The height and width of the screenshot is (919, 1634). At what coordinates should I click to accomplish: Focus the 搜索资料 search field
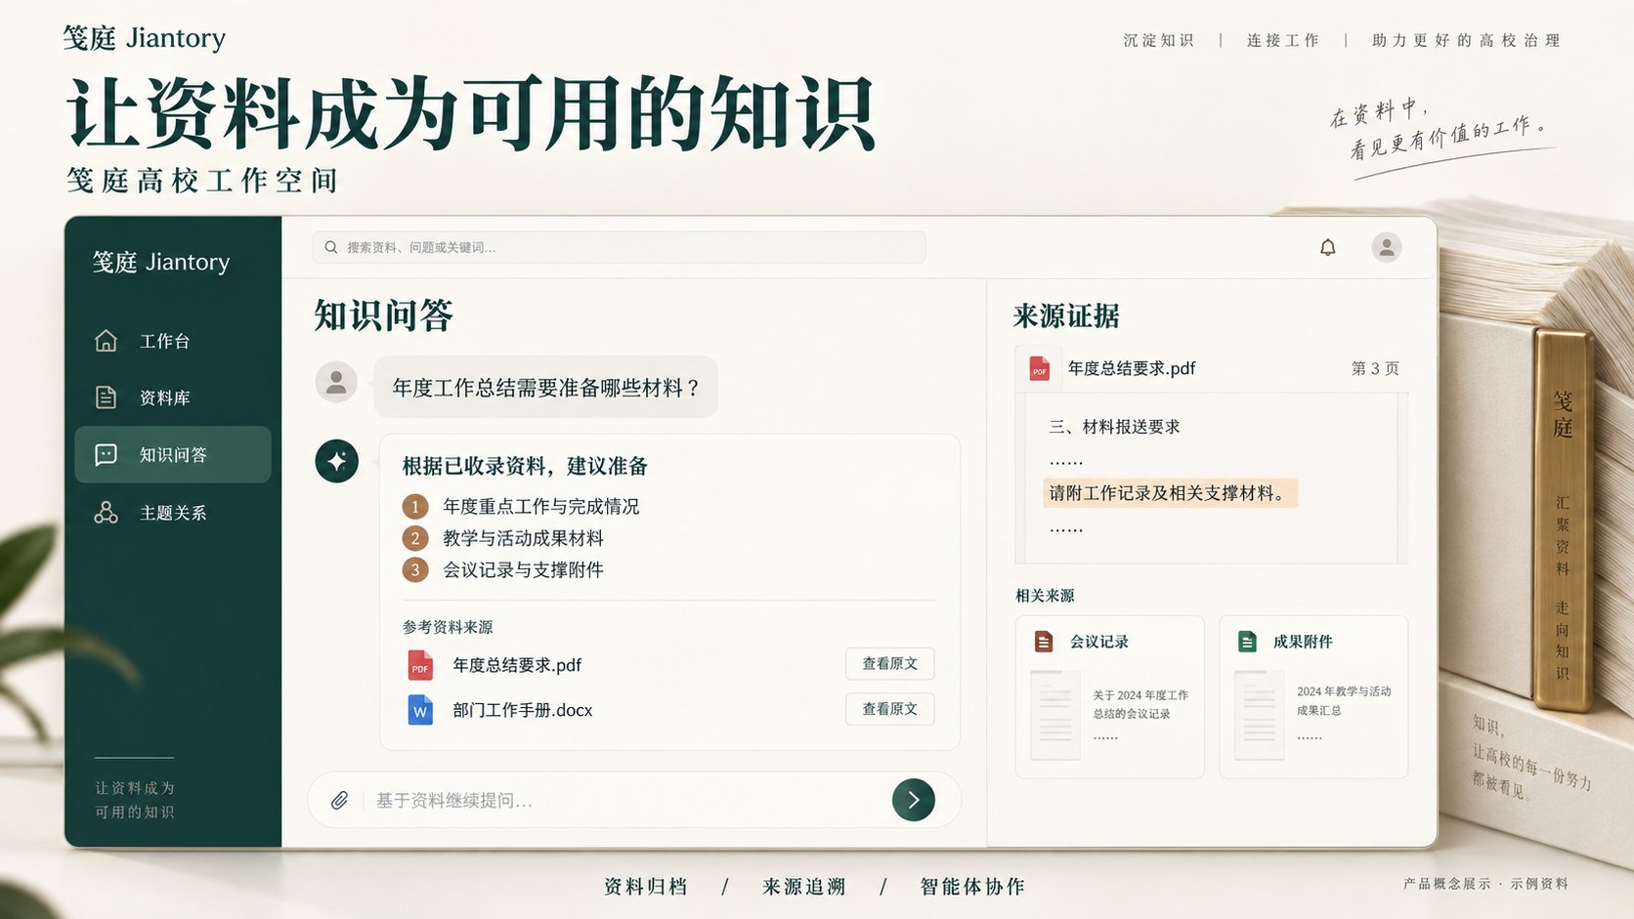[620, 247]
